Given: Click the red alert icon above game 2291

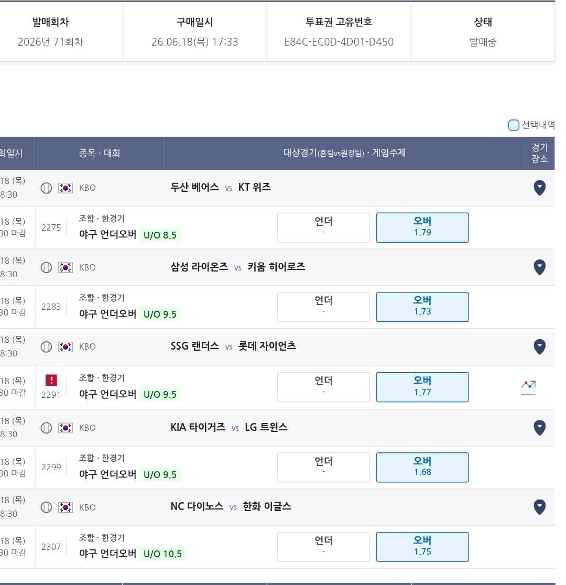Looking at the screenshot, I should (x=51, y=380).
